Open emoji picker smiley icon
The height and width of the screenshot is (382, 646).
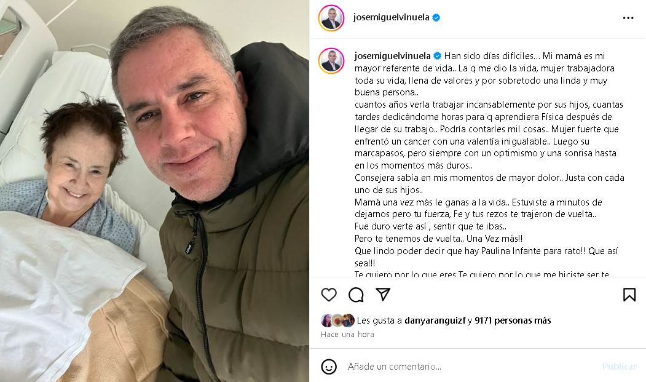329,367
